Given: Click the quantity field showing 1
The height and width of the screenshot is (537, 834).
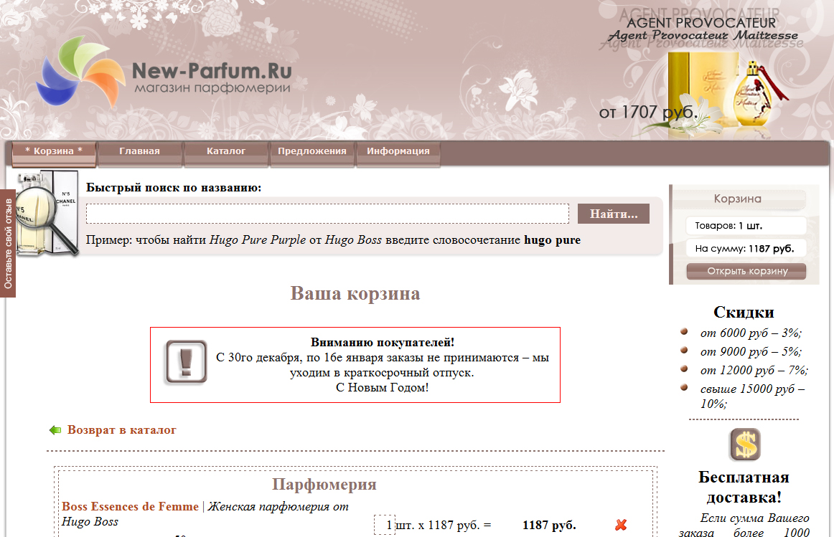Looking at the screenshot, I should coord(385,525).
